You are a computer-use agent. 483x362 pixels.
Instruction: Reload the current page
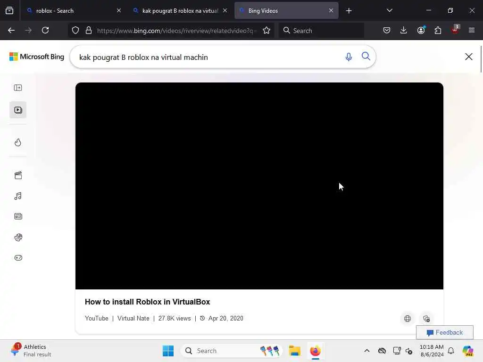pyautogui.click(x=45, y=31)
